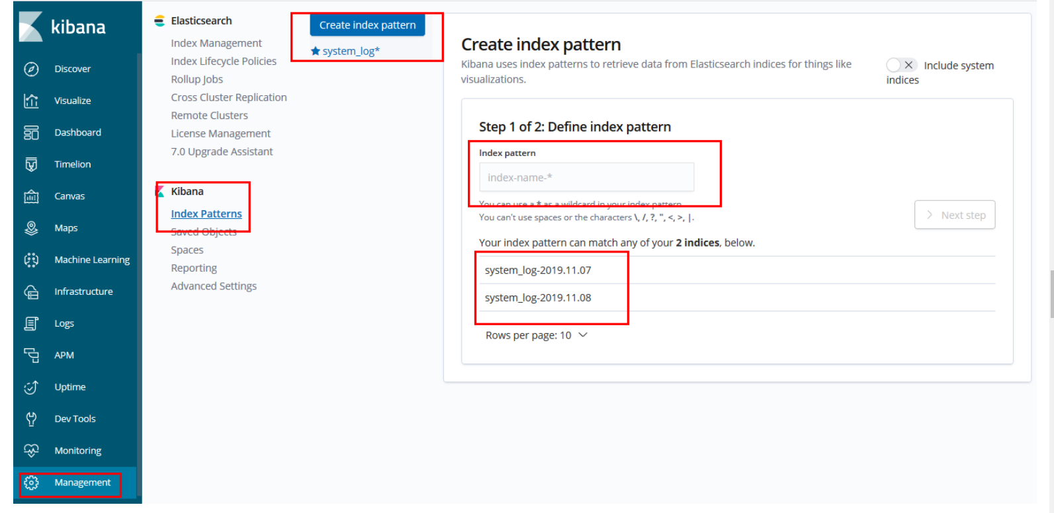Select Dashboard menu label
1054x513 pixels.
tap(78, 132)
